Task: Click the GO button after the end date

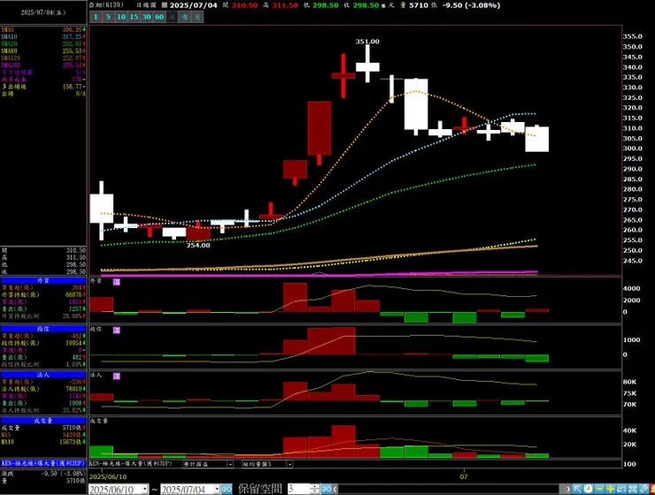Action: click(227, 489)
